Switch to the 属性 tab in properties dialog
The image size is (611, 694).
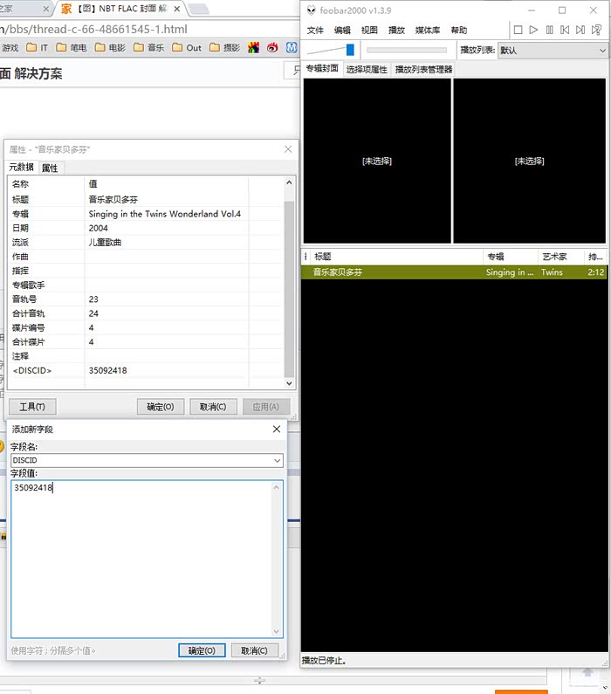click(x=50, y=168)
